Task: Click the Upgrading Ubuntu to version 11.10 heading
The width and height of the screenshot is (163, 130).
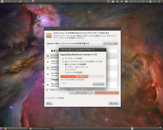Action: [79, 55]
